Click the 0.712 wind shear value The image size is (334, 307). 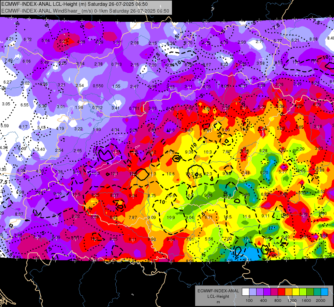(97, 108)
